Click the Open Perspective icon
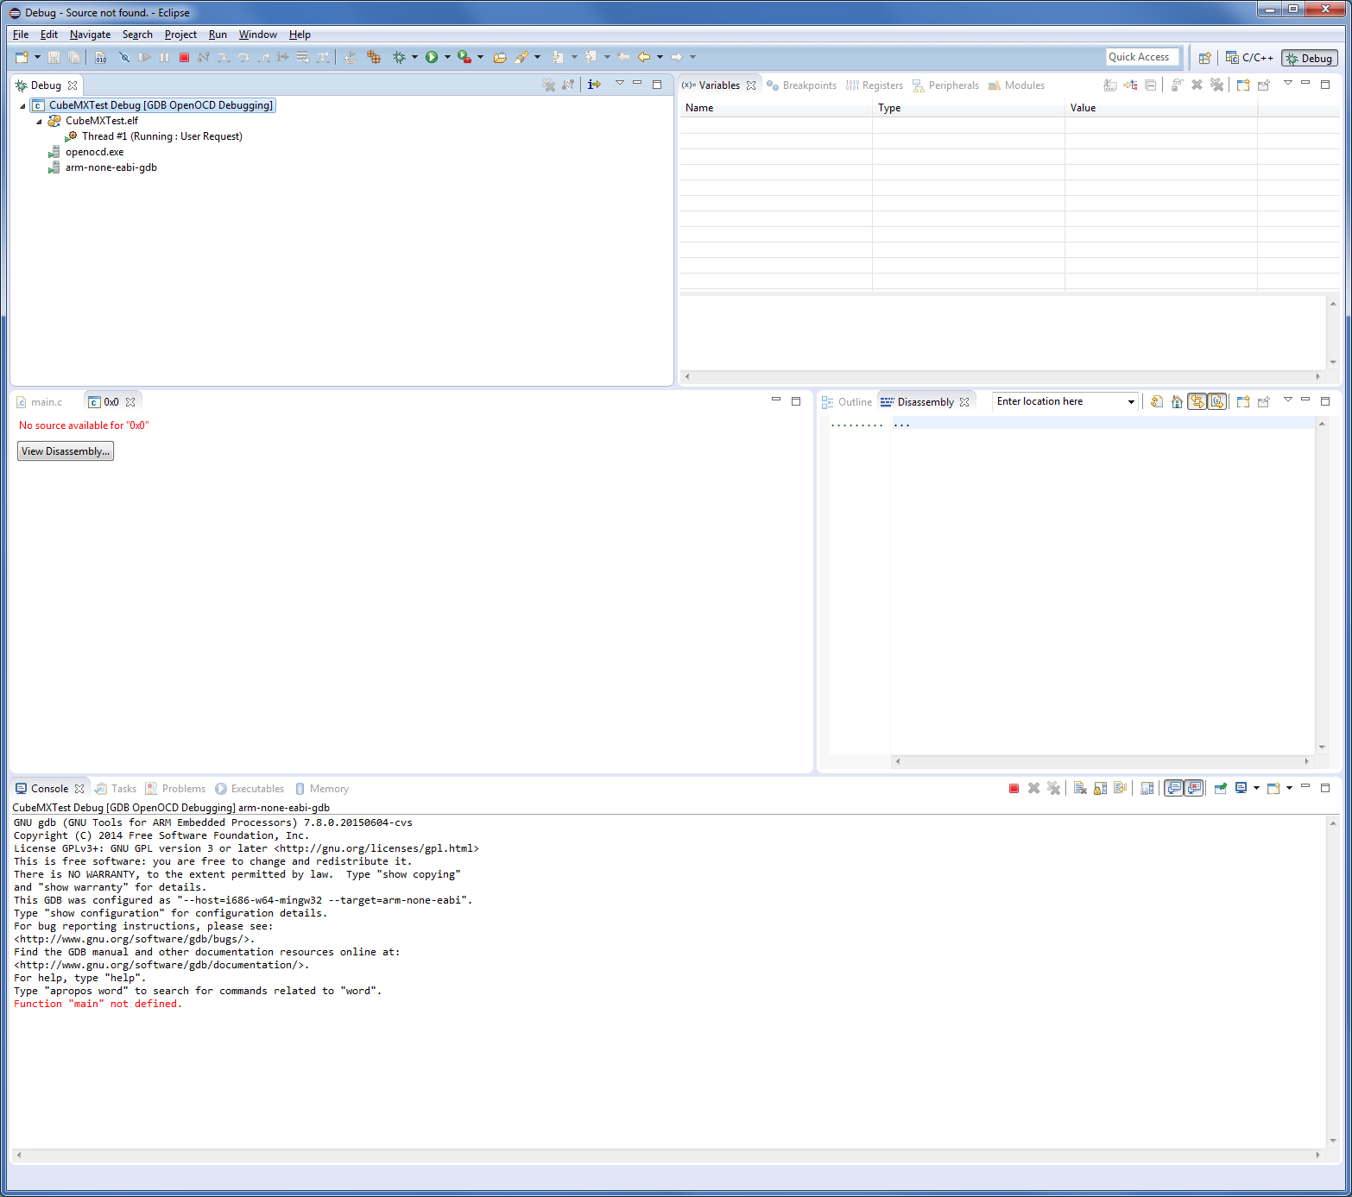The image size is (1352, 1197). click(1204, 58)
